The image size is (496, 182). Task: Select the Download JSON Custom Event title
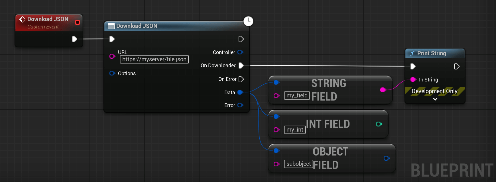[x=48, y=19]
